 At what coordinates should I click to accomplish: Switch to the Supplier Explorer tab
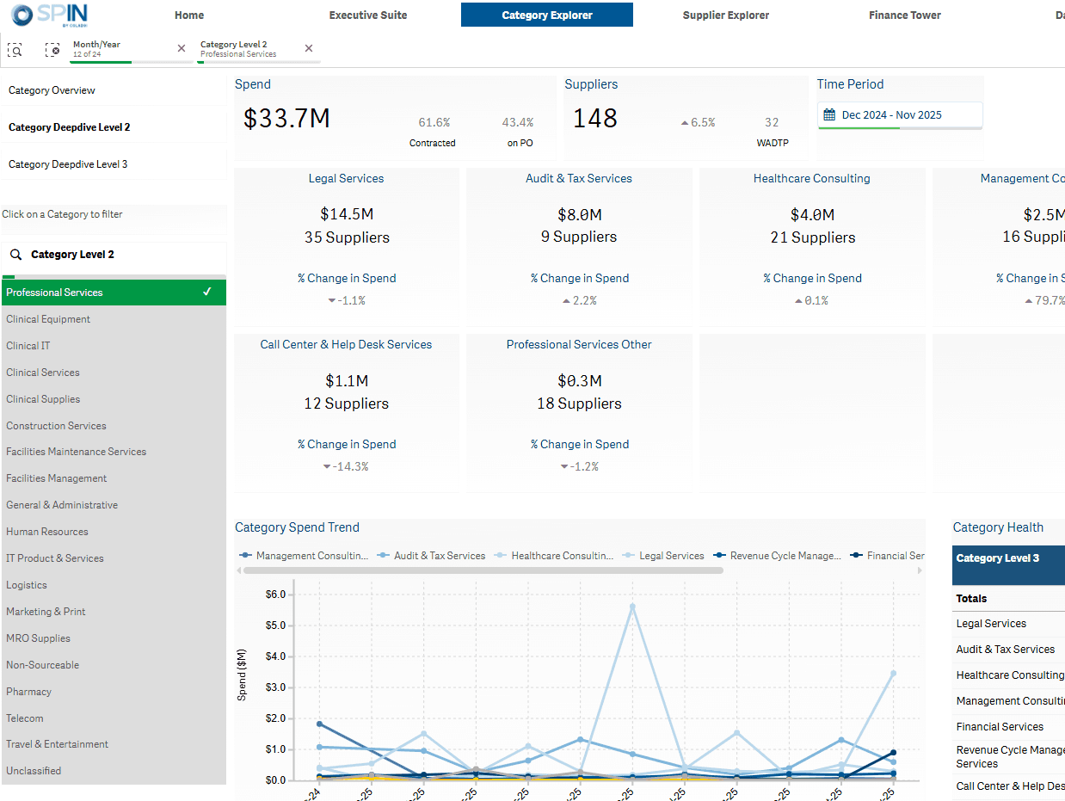pos(726,15)
